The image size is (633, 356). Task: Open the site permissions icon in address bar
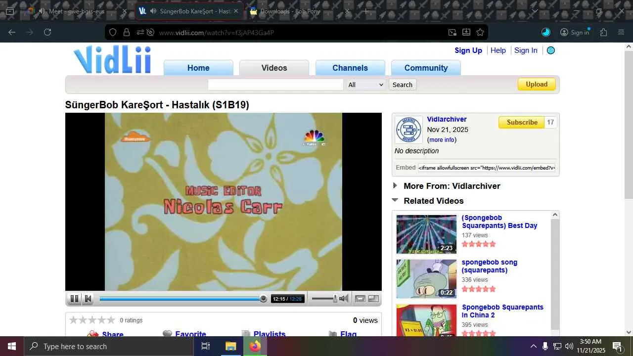(x=140, y=32)
